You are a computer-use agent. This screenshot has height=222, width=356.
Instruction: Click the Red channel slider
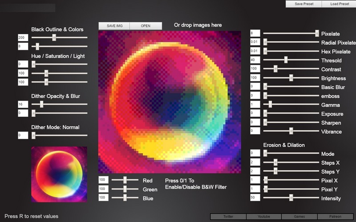click(x=125, y=180)
